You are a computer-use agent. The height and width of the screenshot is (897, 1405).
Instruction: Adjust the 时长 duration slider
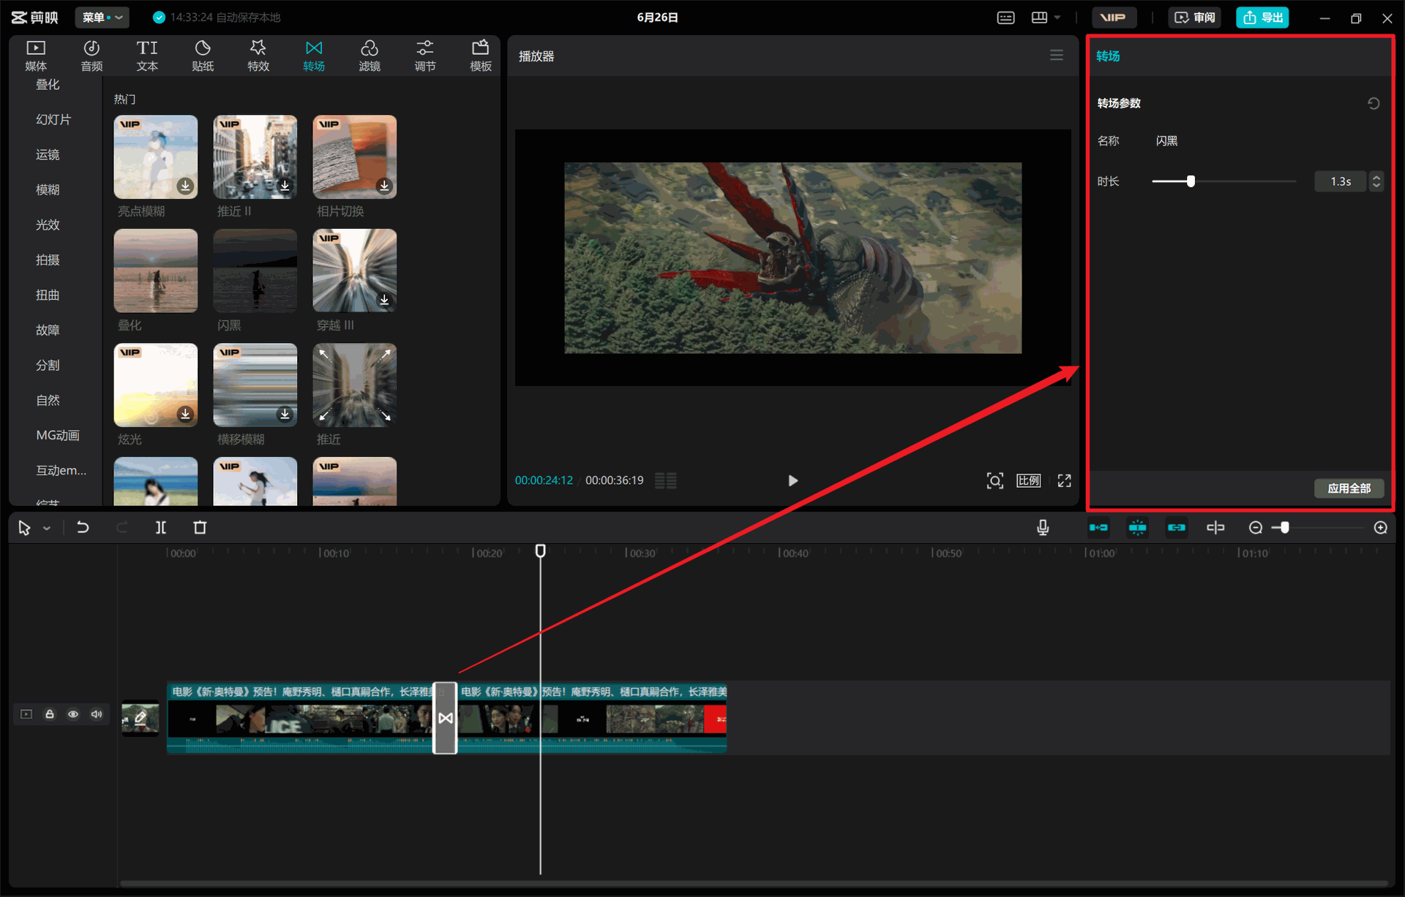[x=1191, y=181]
